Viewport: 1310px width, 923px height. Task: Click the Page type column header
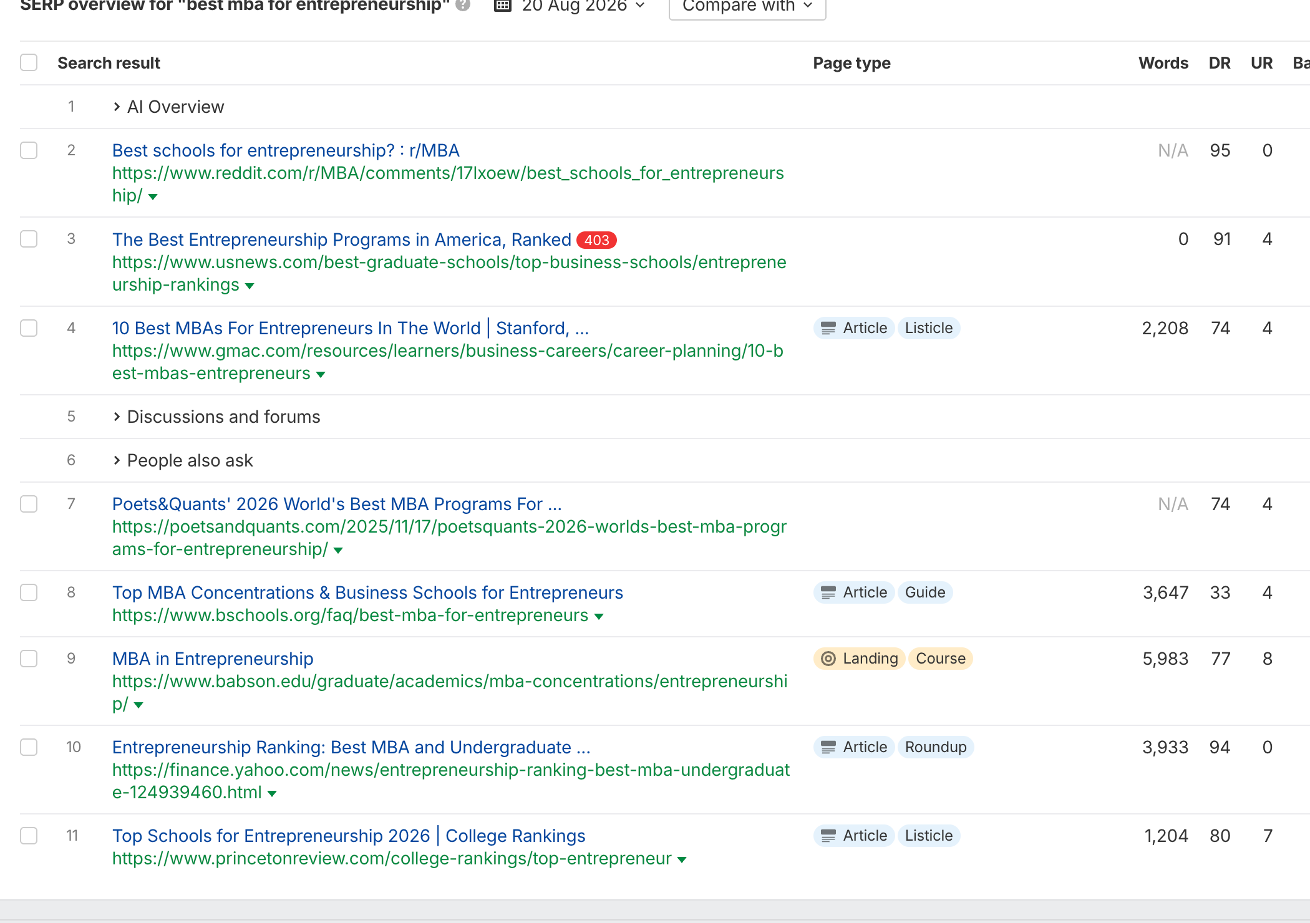pos(851,63)
